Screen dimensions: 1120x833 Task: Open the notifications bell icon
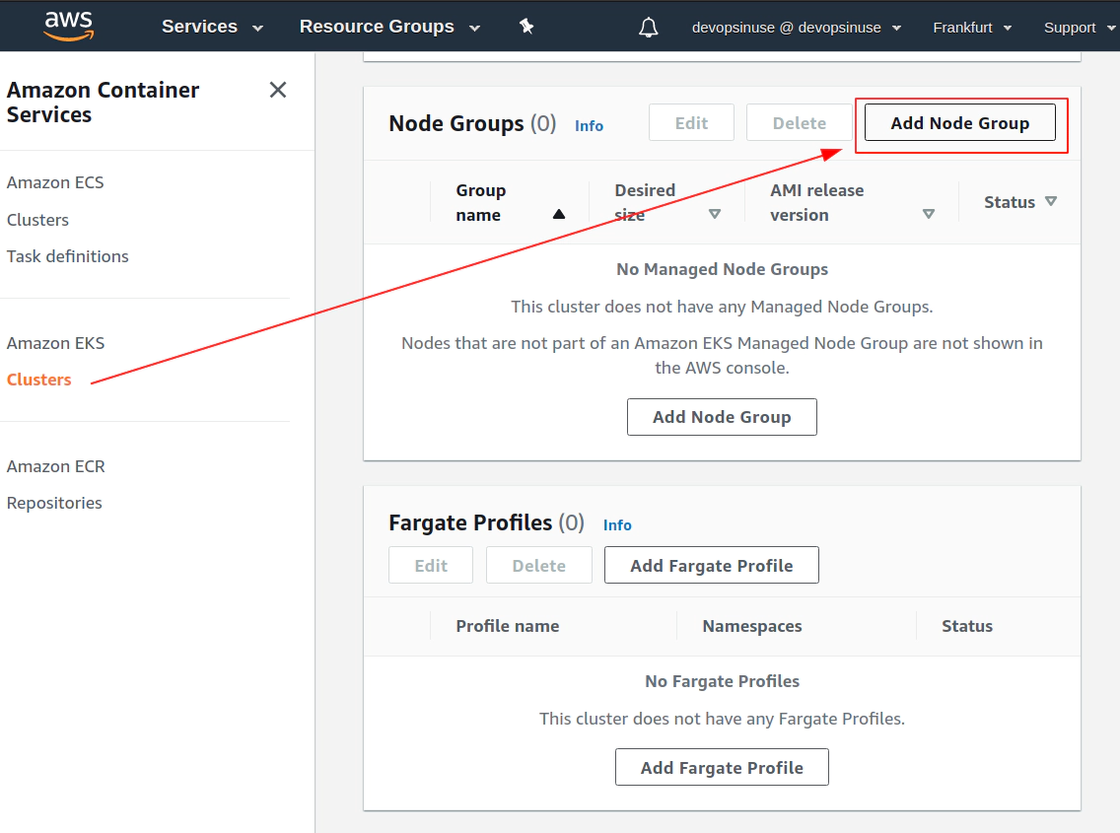649,28
